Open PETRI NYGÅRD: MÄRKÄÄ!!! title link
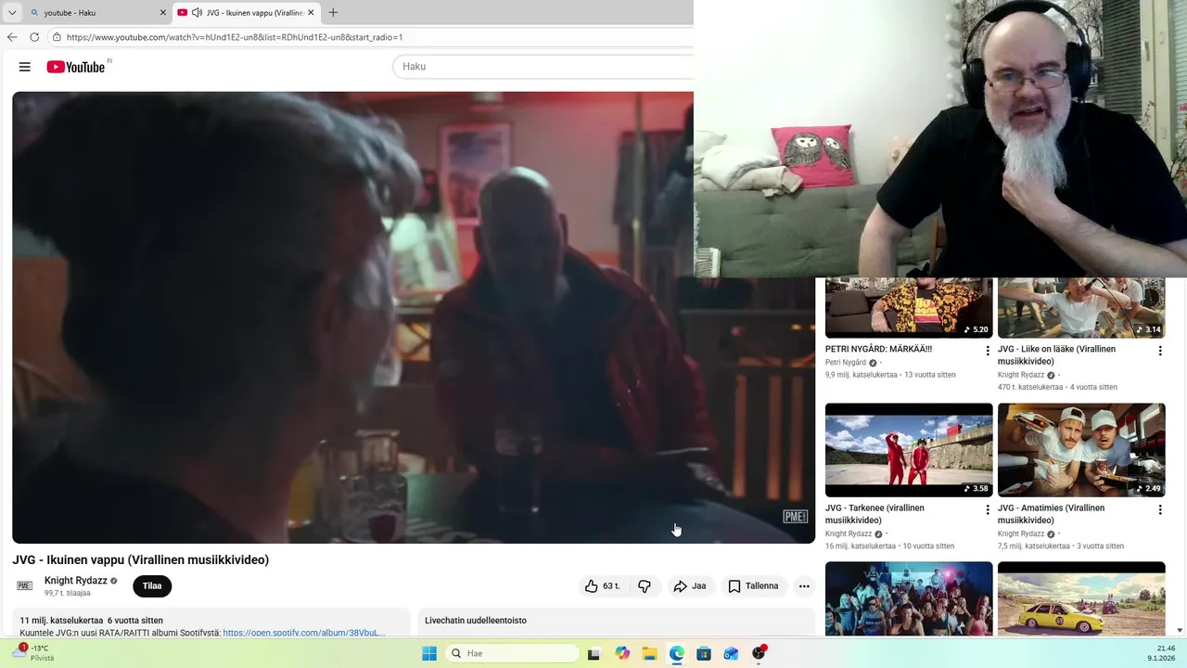Viewport: 1187px width, 668px height. pyautogui.click(x=878, y=350)
